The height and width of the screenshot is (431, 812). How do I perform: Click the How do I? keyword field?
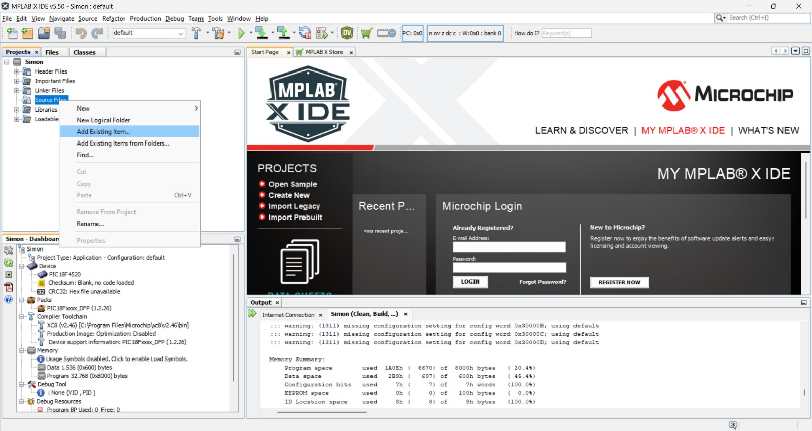point(566,33)
